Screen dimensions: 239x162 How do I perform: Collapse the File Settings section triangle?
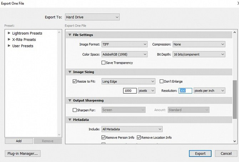point(70,35)
